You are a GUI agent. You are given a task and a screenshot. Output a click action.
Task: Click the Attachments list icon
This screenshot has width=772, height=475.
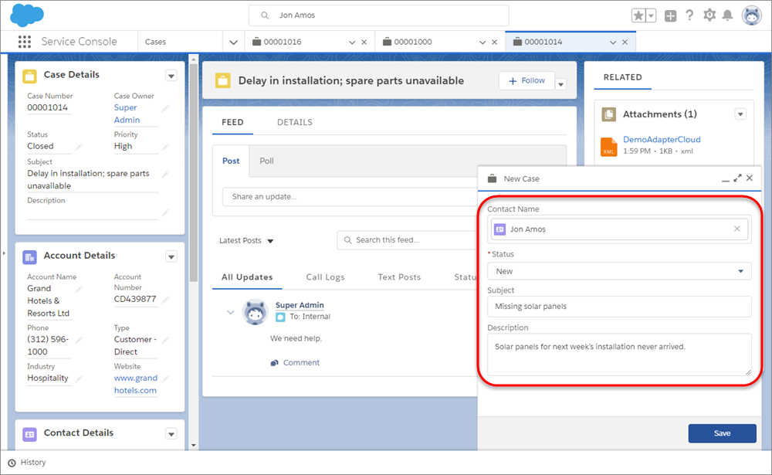[609, 115]
